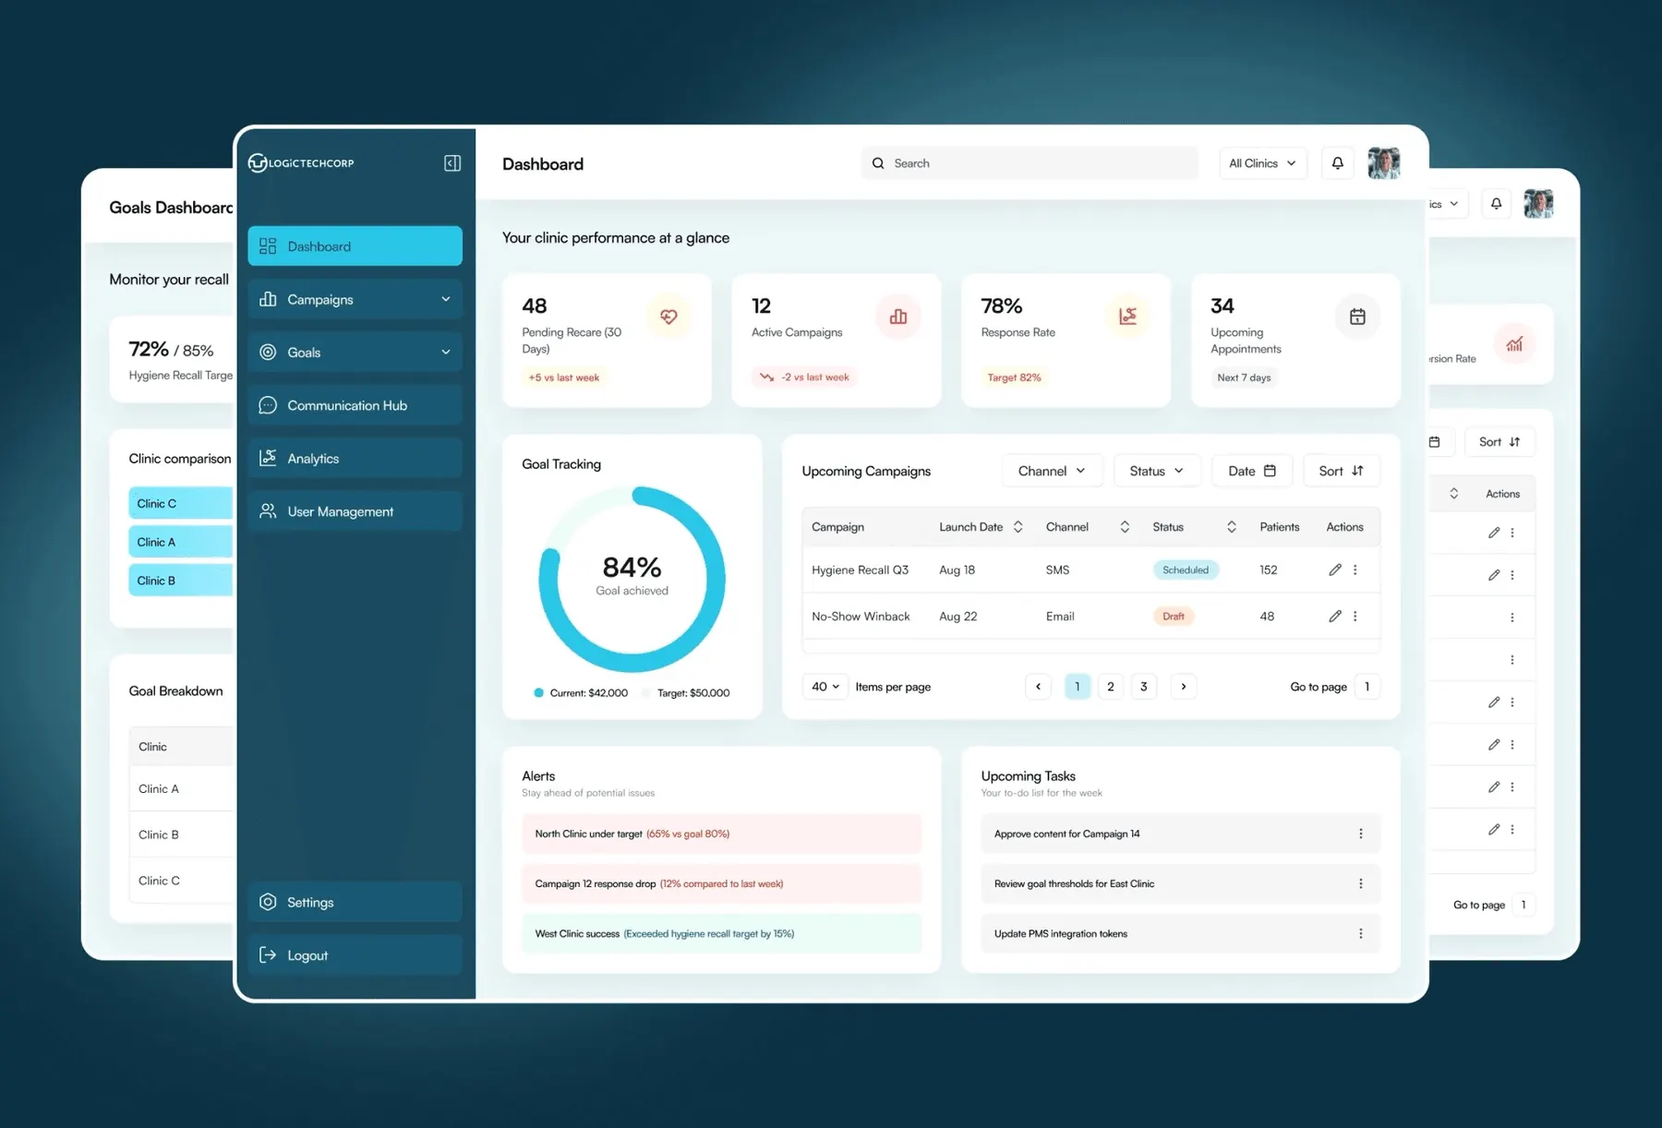Click the chart icon on Response Rate card
1662x1128 pixels.
tap(1127, 317)
